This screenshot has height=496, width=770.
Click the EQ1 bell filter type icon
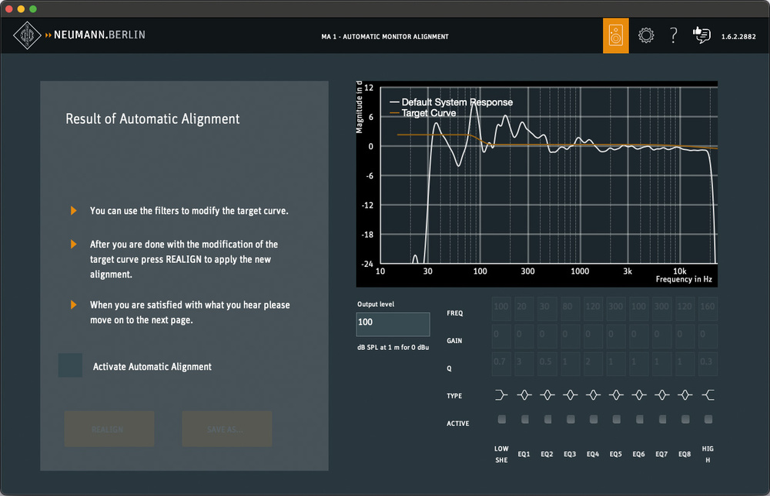(524, 395)
